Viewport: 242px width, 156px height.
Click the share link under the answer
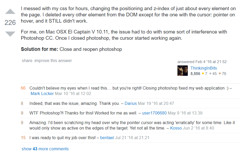coord(27,60)
